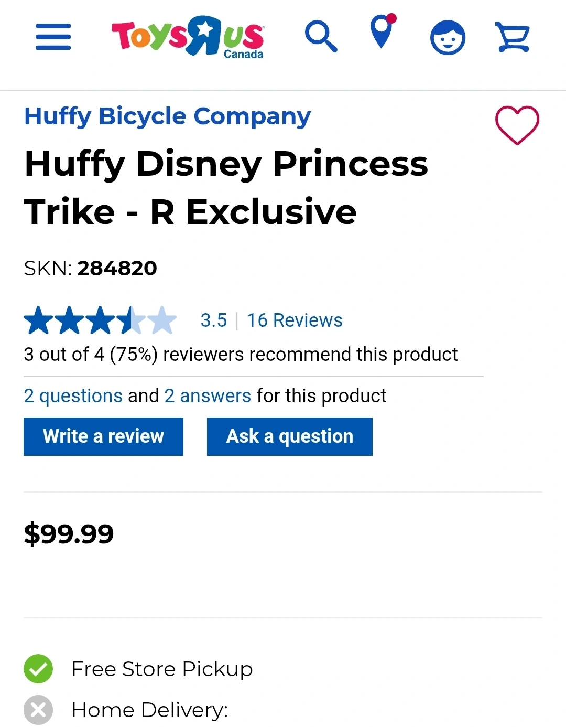
Task: Tap the product title Huffy Disney Princess Trike
Action: [226, 187]
